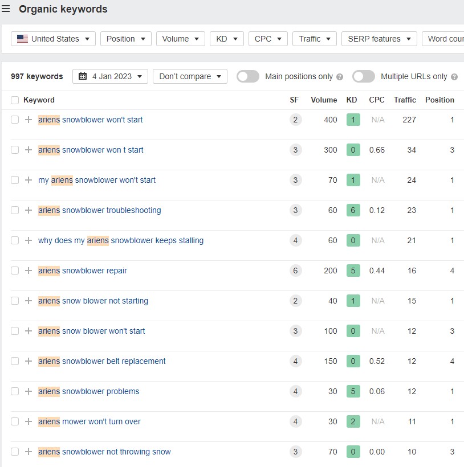Click plus icon for 'ariens mower won't turn over'
Viewport: 464px width, 467px height.
click(x=29, y=421)
